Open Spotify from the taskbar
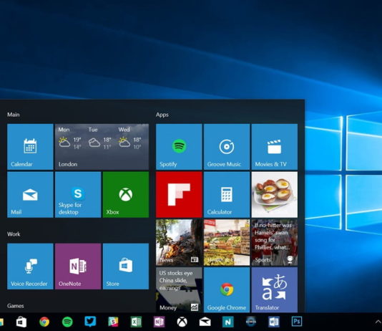The height and width of the screenshot is (331, 382). click(67, 322)
